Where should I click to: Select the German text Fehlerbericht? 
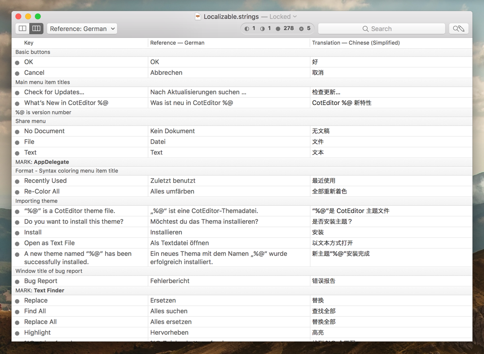[170, 281]
